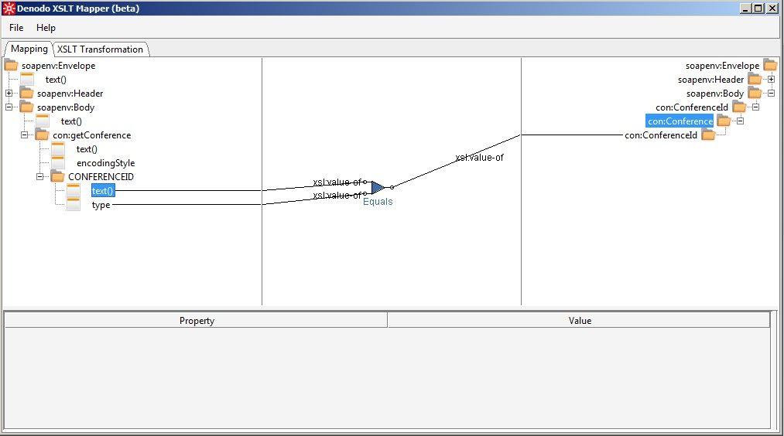Viewport: 784px width, 436px height.
Task: Click the CONFERENCEID folder icon
Action: 57,177
